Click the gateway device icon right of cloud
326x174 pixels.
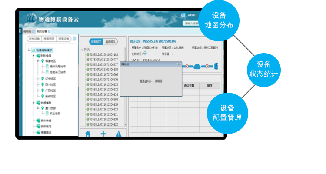click(x=216, y=66)
